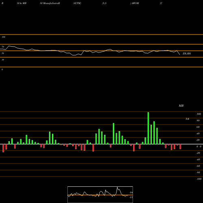The image size is (203, 203).
Task: Click the MR scale label -60
Action: point(198,166)
